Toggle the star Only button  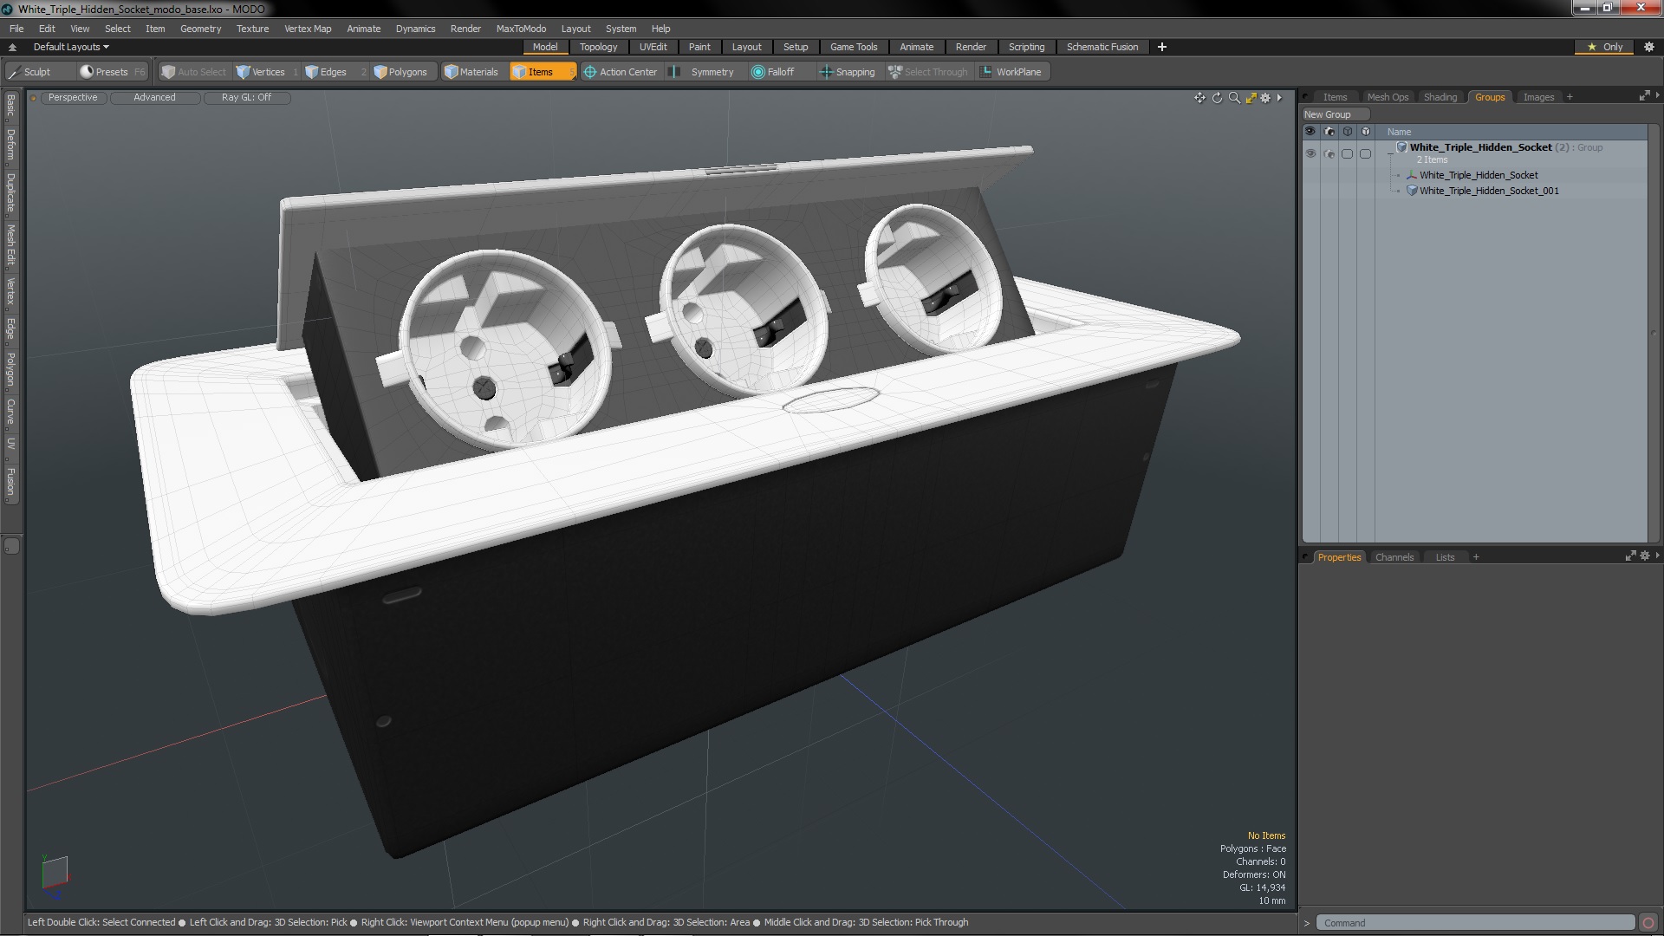click(1604, 47)
